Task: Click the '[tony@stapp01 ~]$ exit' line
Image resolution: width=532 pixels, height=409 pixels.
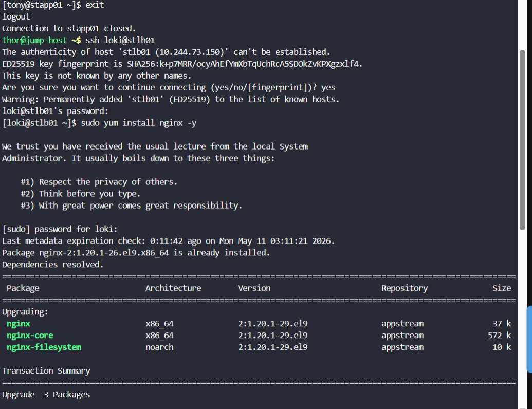Action: 53,5
